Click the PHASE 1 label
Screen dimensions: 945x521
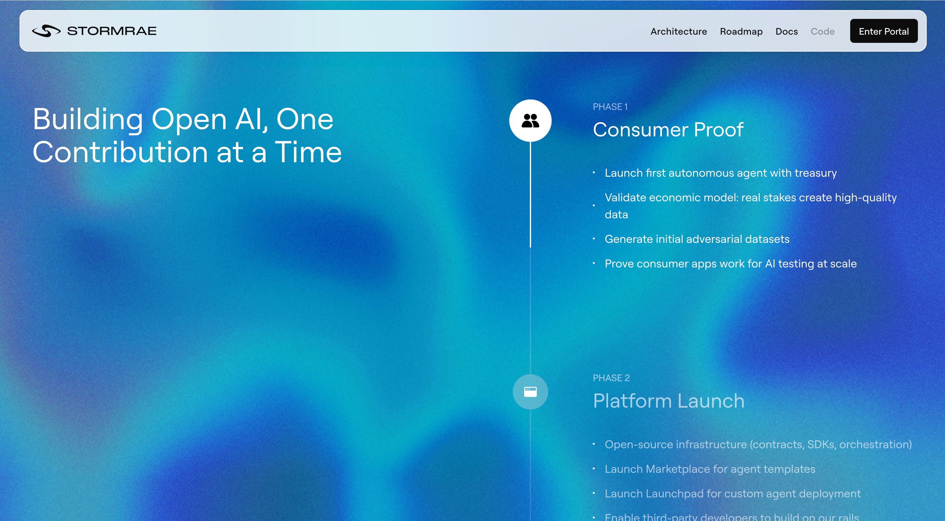tap(610, 107)
